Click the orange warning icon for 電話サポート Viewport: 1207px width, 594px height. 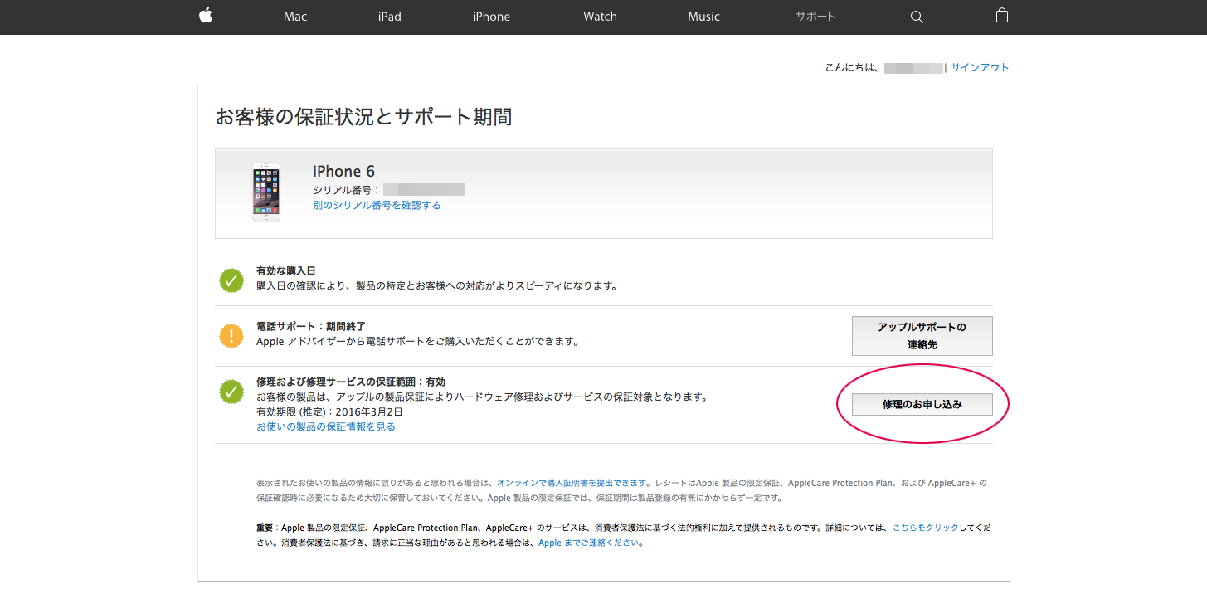tap(231, 335)
